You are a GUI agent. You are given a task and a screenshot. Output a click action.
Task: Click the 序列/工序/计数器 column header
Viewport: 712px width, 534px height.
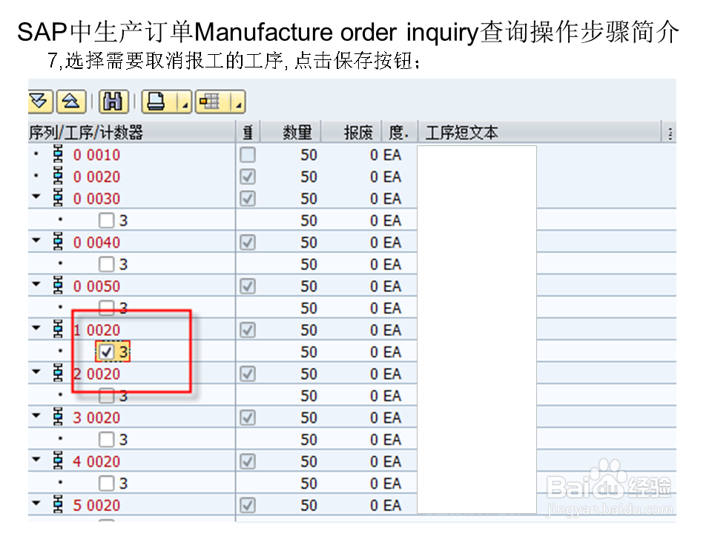click(132, 132)
